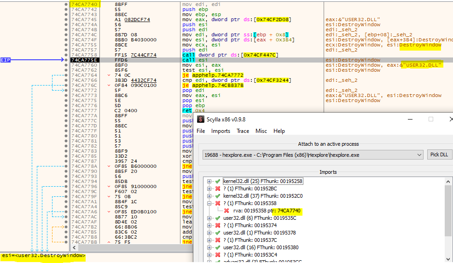Click 'call dword ptr ds:[0x74CF447C]' instruction
Screen dimensions: 453x263
(x=230, y=55)
